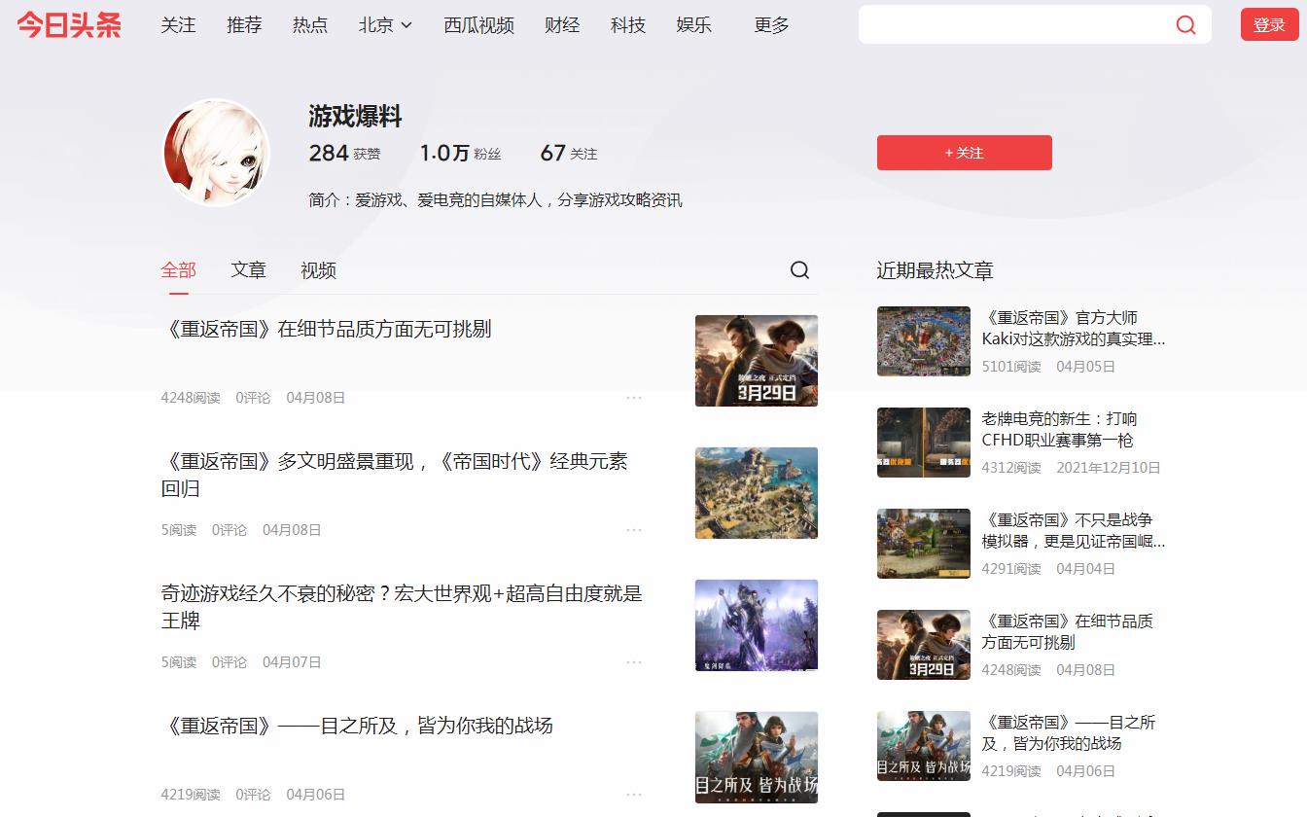The height and width of the screenshot is (817, 1307).
Task: Open article 奇迹游戏经久不衰的秘密
Action: [402, 607]
